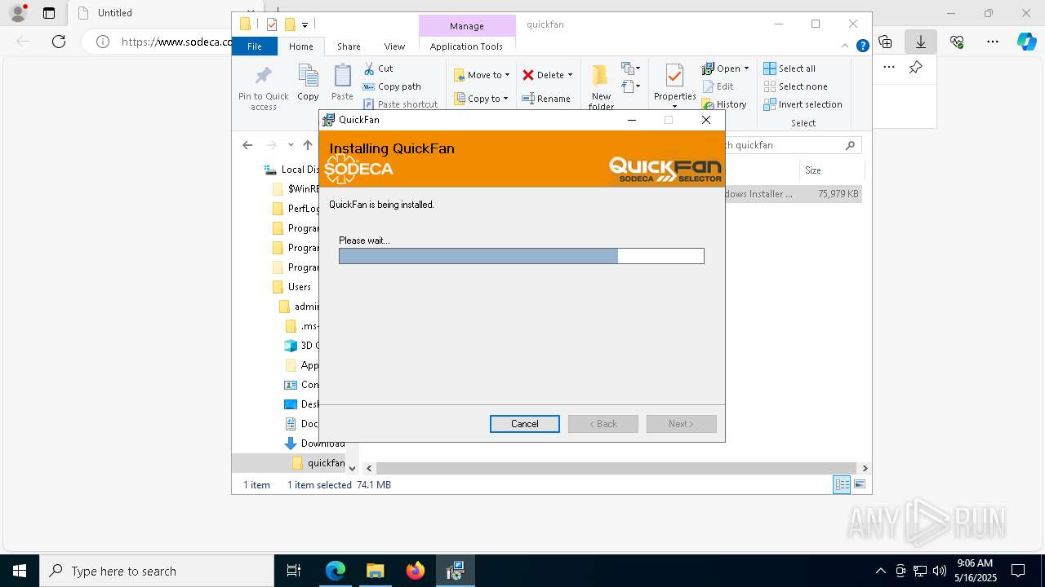Click Select all in the ribbon
1045x587 pixels.
(789, 68)
